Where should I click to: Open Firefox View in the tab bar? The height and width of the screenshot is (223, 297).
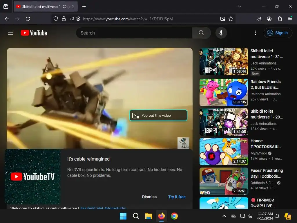click(6, 6)
